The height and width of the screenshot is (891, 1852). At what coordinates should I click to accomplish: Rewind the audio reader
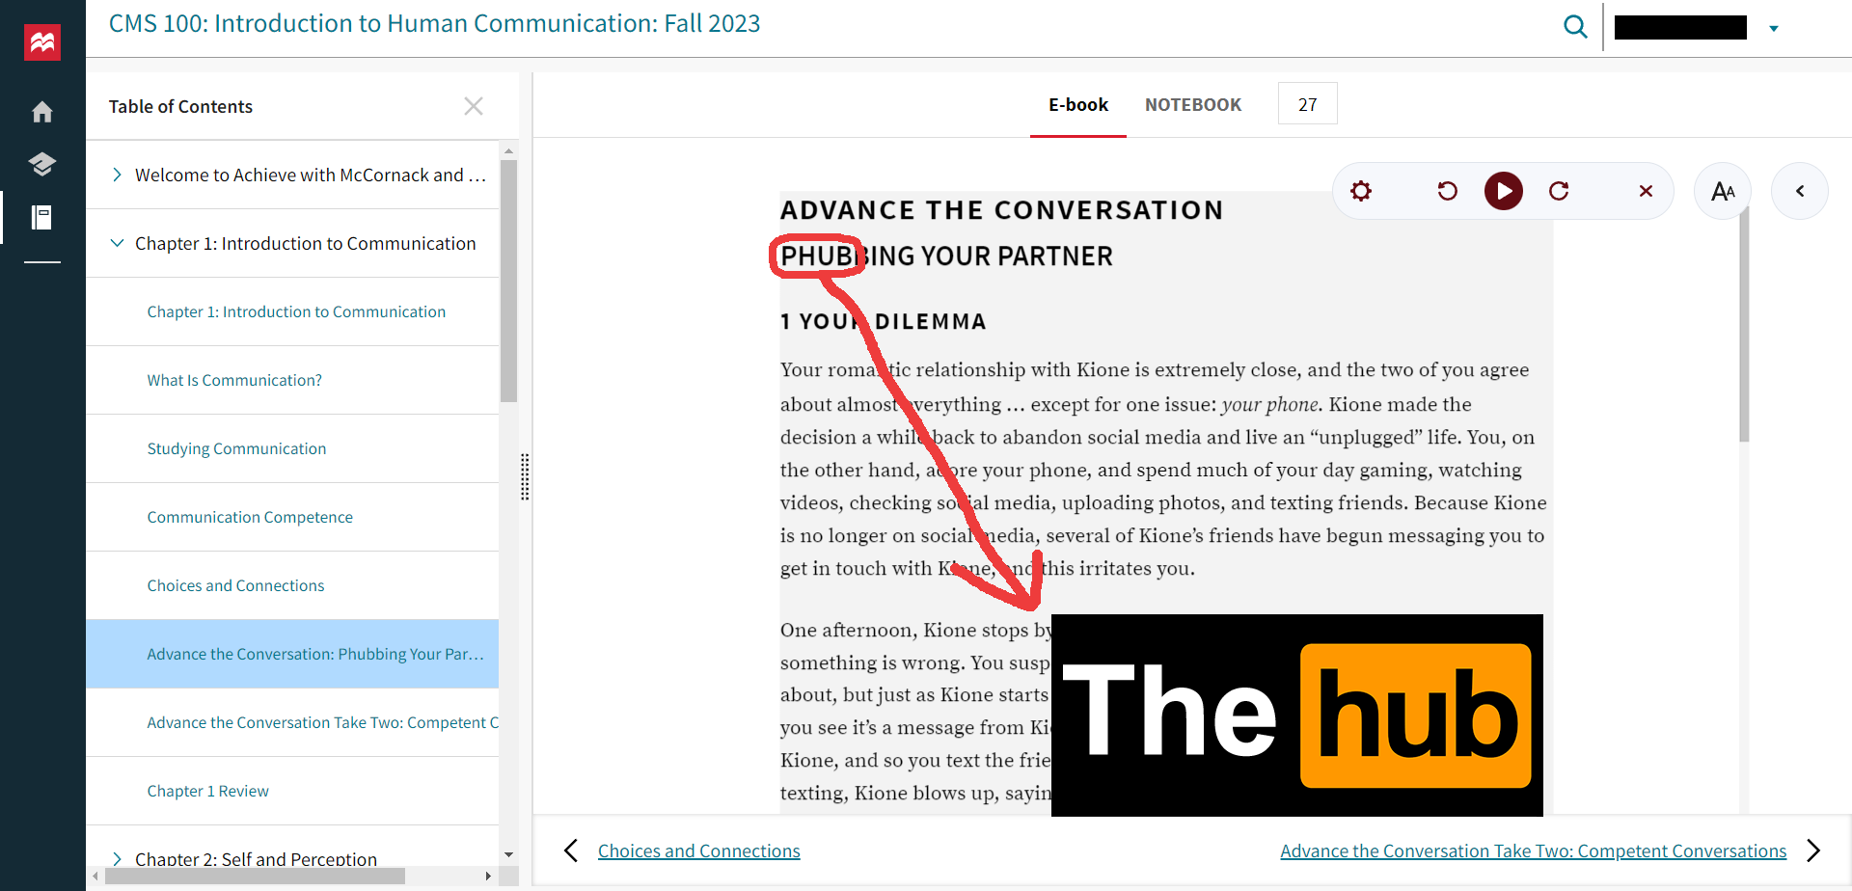pos(1447,191)
